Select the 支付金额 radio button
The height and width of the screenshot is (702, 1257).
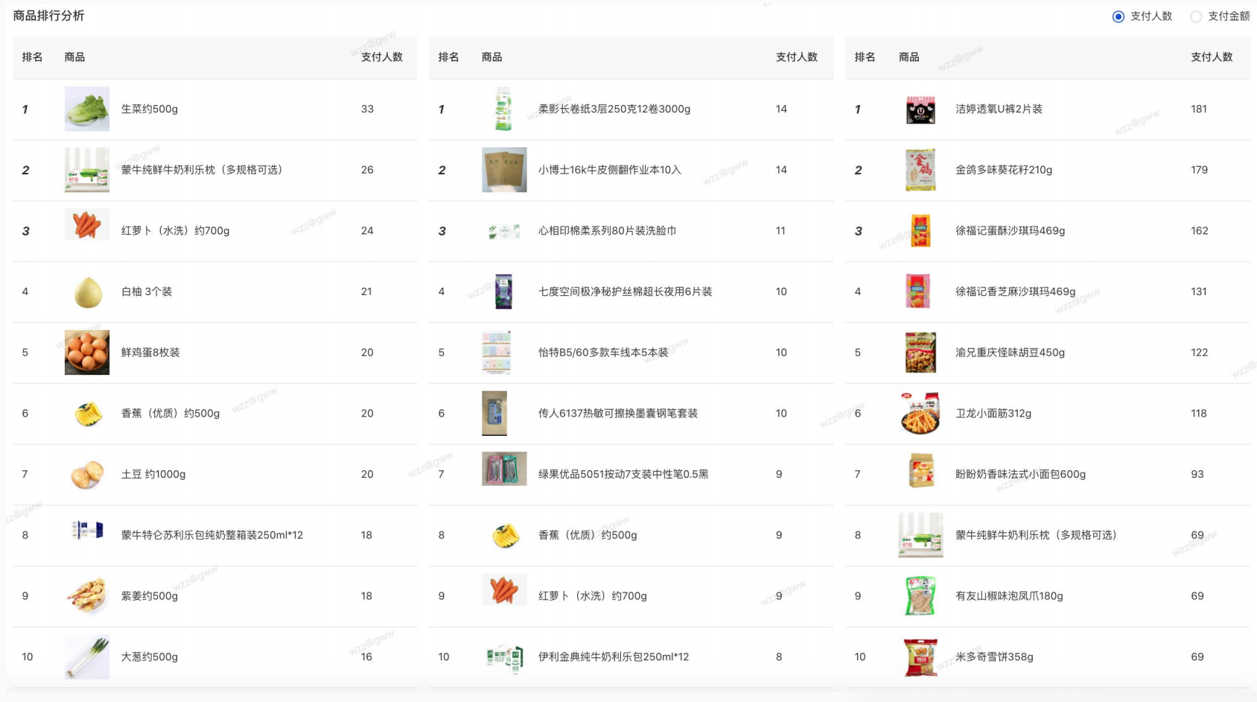tap(1195, 16)
